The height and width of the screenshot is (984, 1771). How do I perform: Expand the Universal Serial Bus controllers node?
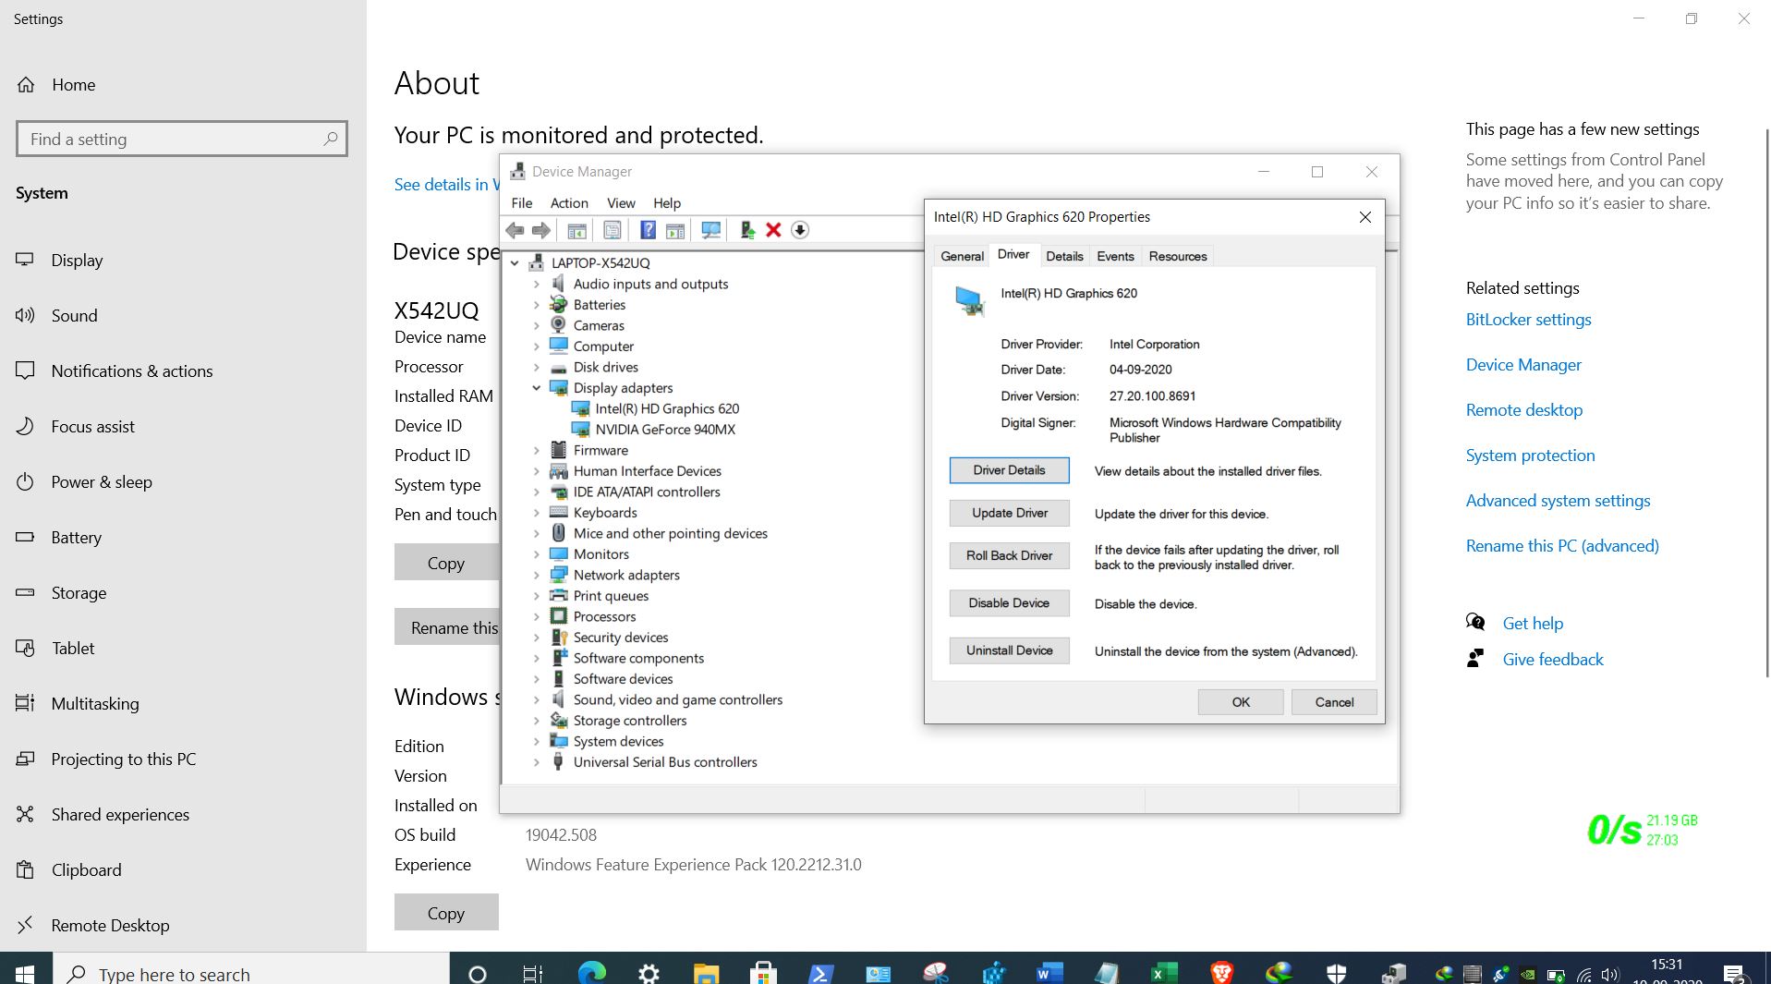[x=536, y=762]
